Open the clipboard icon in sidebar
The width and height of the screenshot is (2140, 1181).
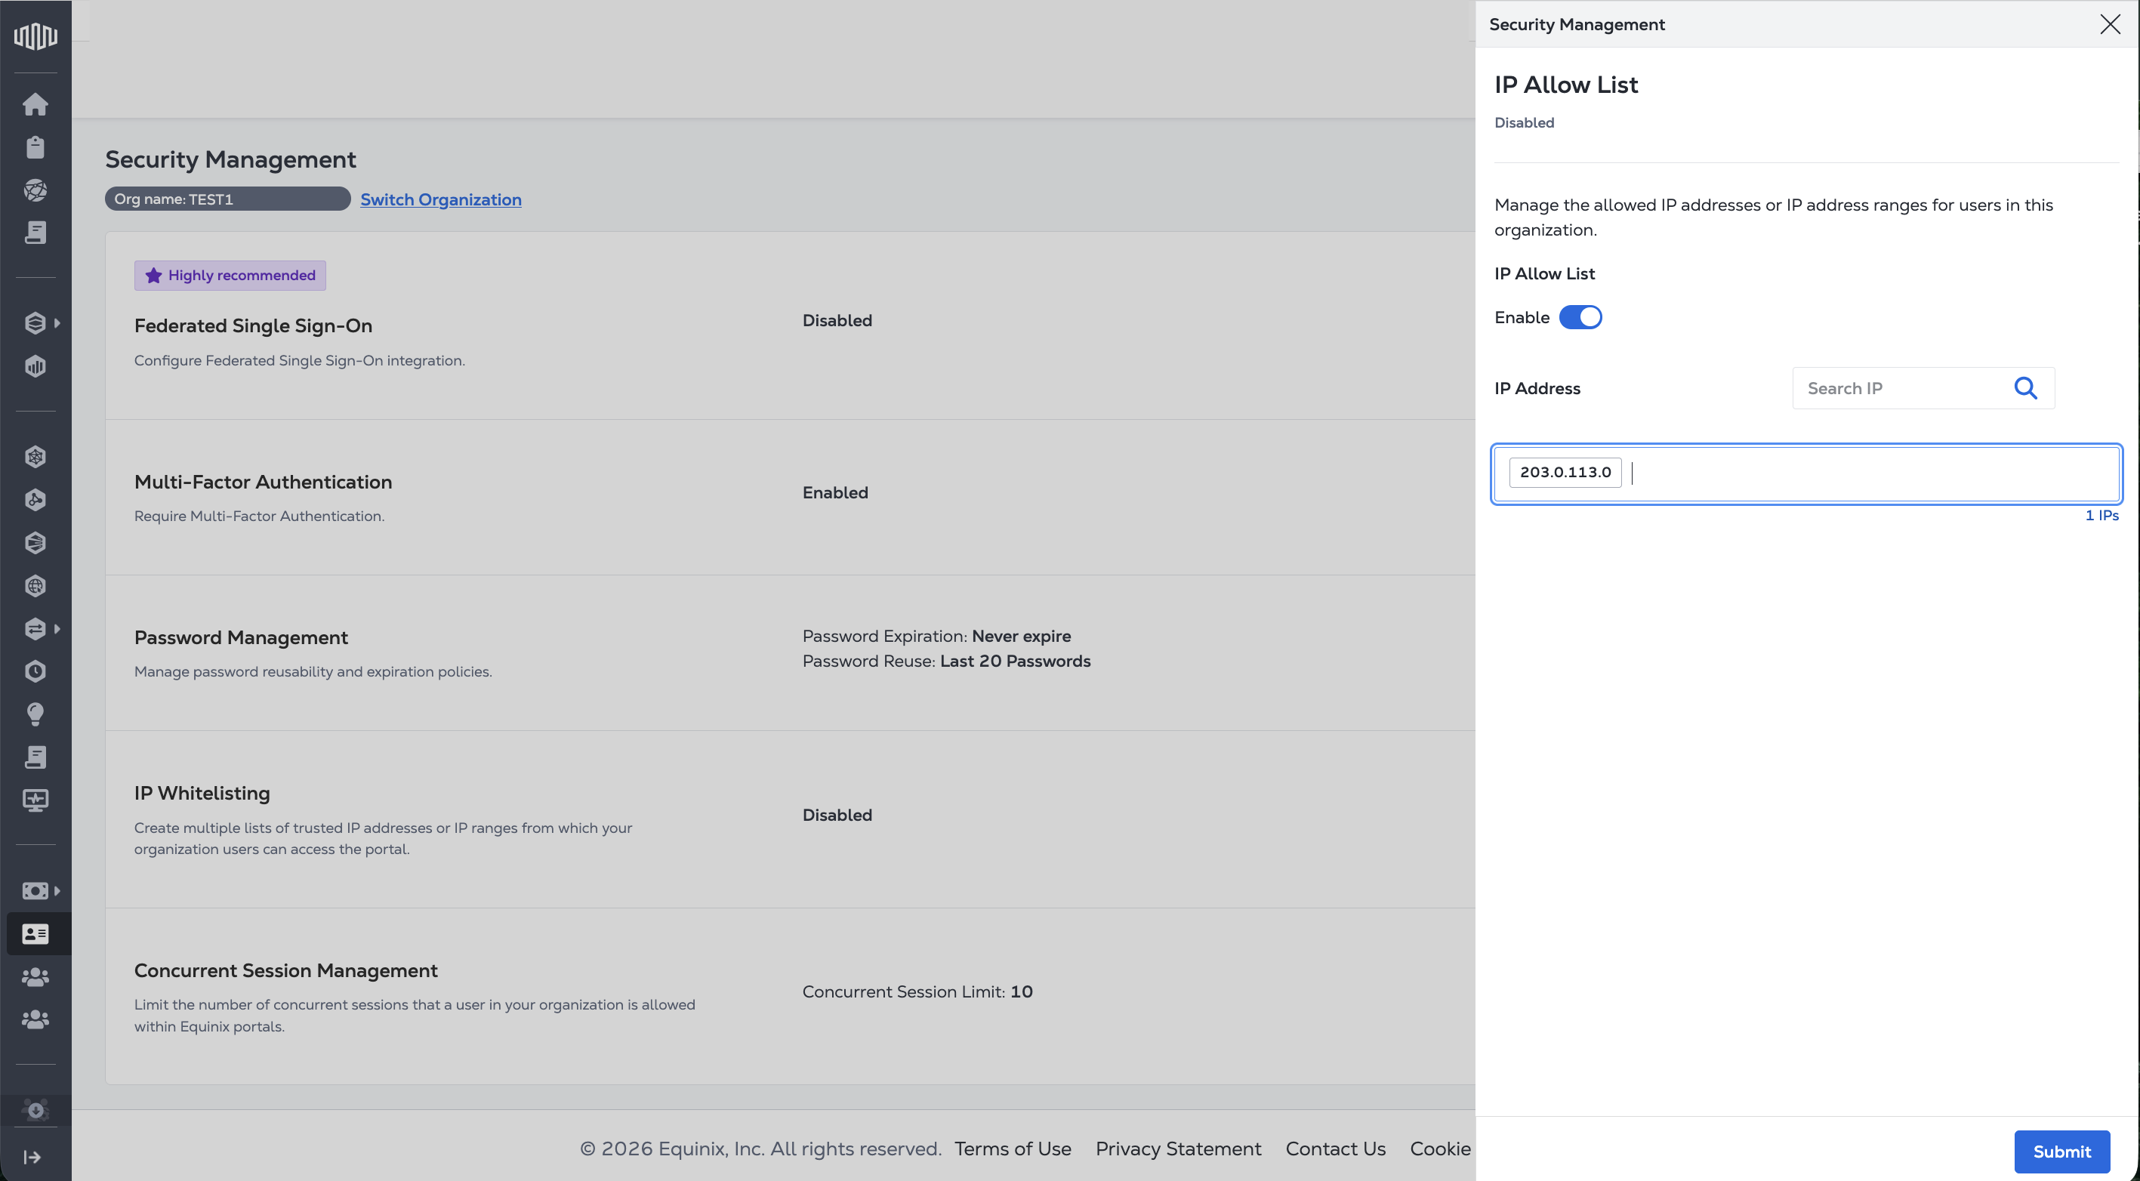point(35,147)
